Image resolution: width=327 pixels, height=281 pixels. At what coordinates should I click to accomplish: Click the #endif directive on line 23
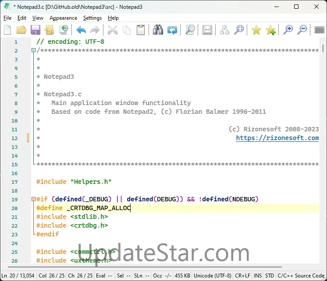tap(47, 234)
